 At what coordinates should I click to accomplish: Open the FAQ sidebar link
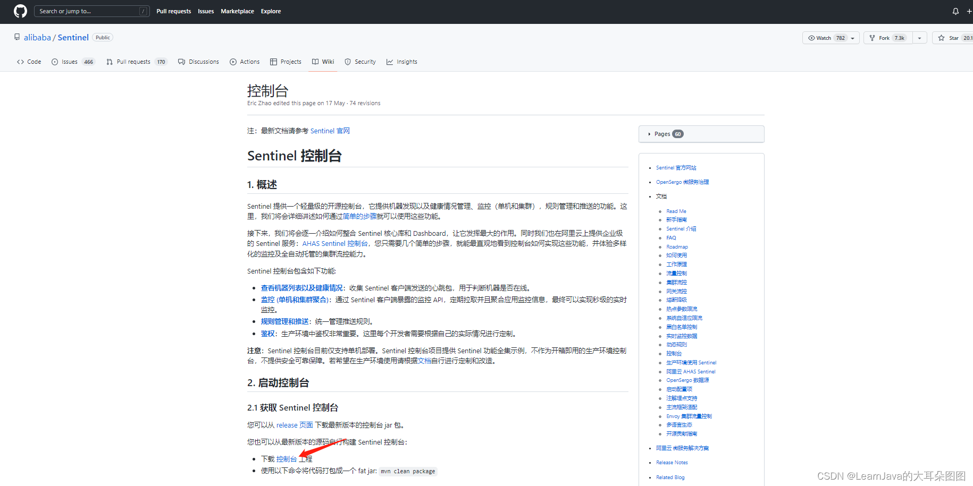(671, 238)
